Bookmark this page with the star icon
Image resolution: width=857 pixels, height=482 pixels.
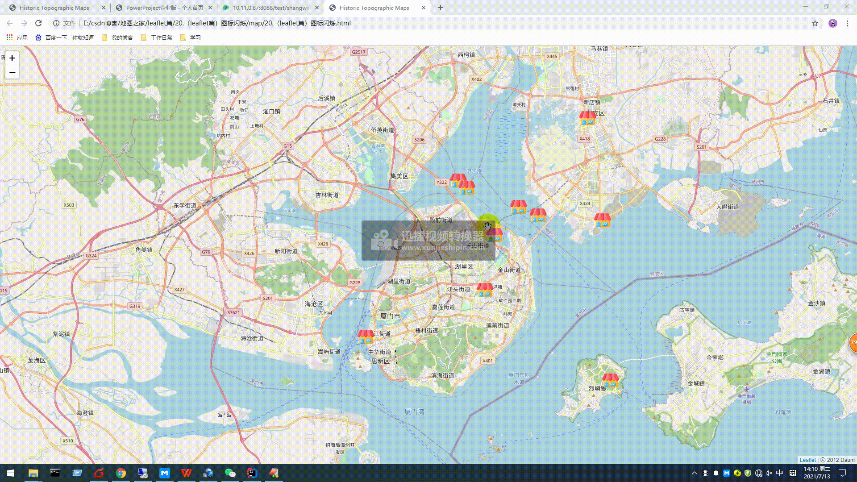pos(815,23)
